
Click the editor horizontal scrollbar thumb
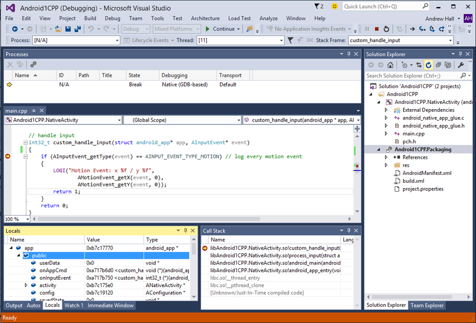(149, 219)
